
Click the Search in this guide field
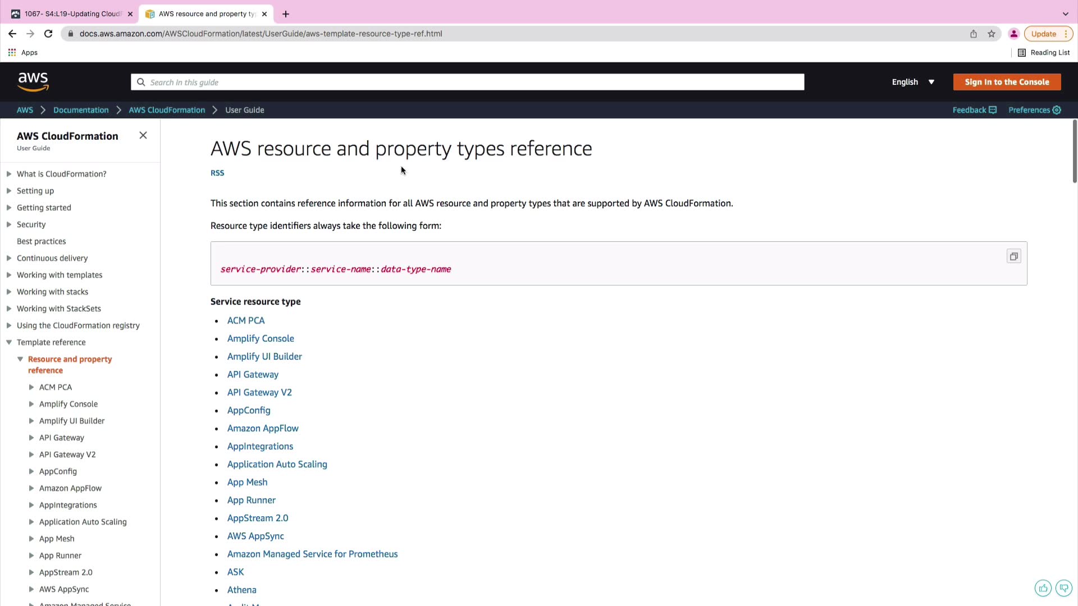(467, 82)
